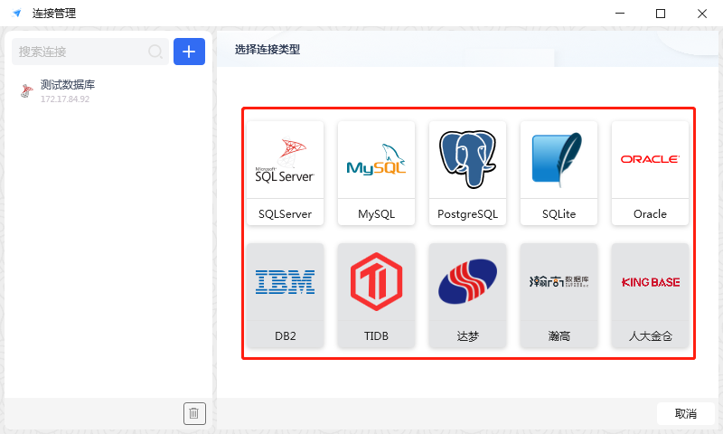The height and width of the screenshot is (434, 723).
Task: Select the 测试数据库 connection entry
Action: [x=108, y=90]
